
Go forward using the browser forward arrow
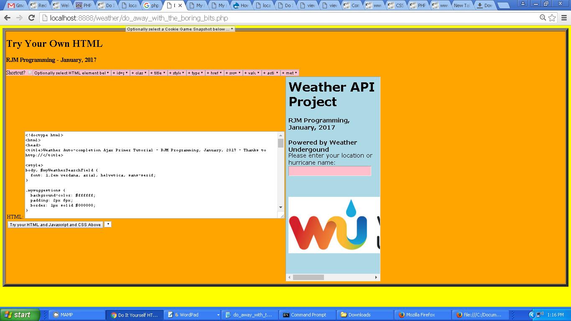click(19, 18)
